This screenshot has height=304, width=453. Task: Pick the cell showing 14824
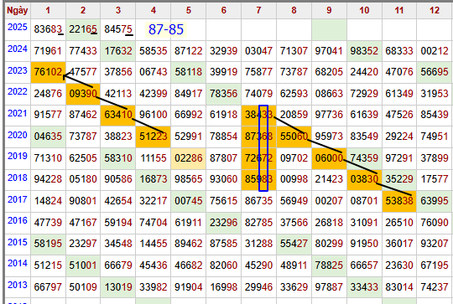point(49,201)
